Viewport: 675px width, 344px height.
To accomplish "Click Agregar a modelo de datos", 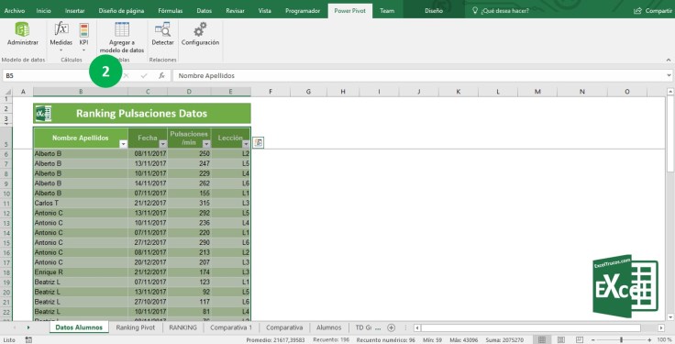I will (x=122, y=38).
